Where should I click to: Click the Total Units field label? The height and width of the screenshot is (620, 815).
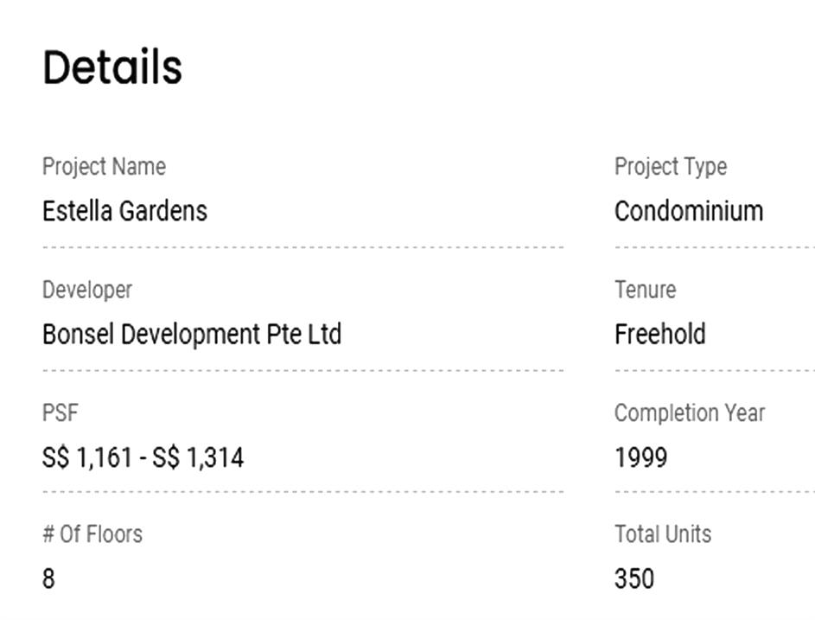(x=662, y=534)
